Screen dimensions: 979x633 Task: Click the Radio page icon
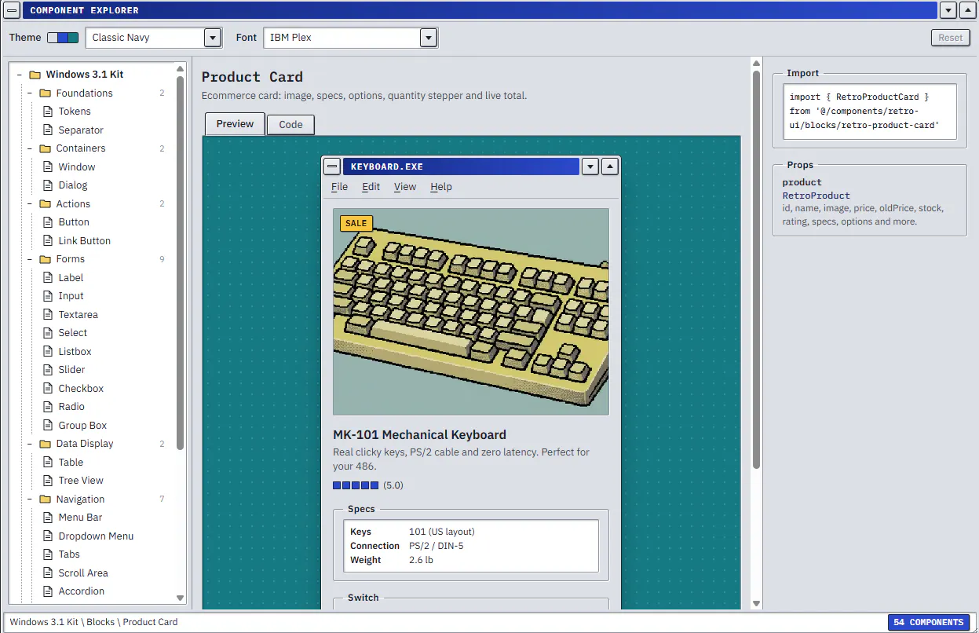click(x=47, y=407)
